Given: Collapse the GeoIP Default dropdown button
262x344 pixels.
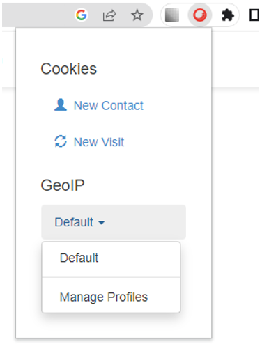Looking at the screenshot, I should (x=114, y=222).
